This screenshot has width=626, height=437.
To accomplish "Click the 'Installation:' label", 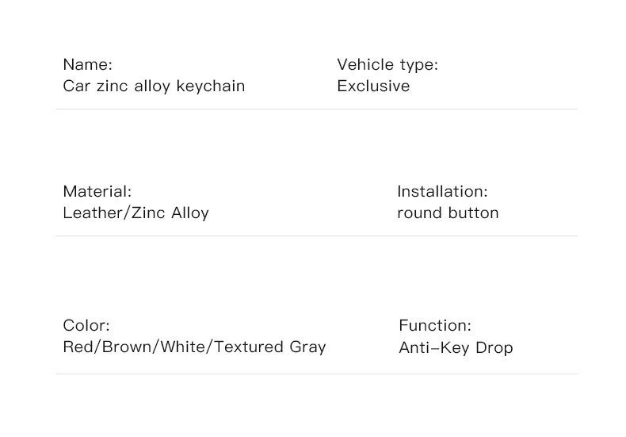I will (x=442, y=192).
